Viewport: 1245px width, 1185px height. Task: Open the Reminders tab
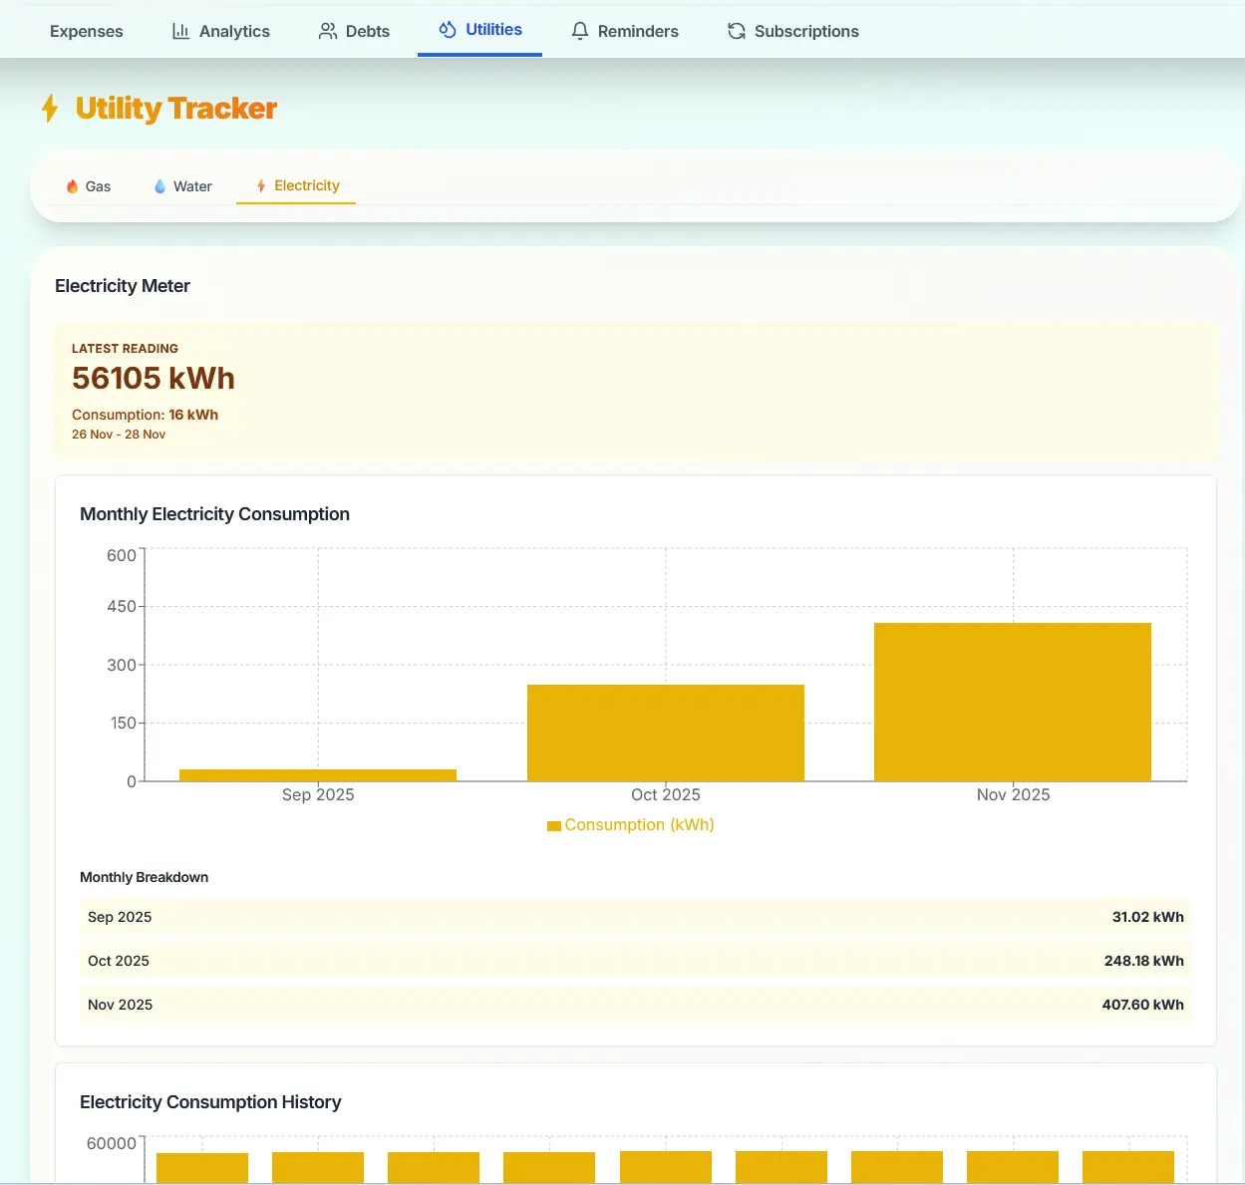[625, 31]
